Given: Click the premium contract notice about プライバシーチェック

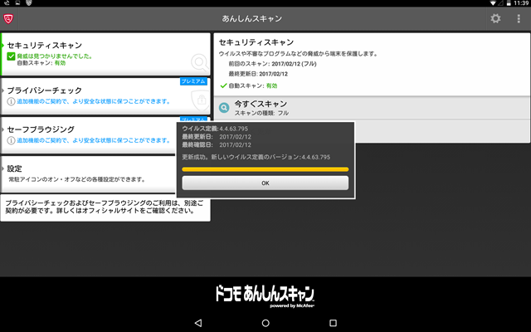Looking at the screenshot, I should coord(105,207).
